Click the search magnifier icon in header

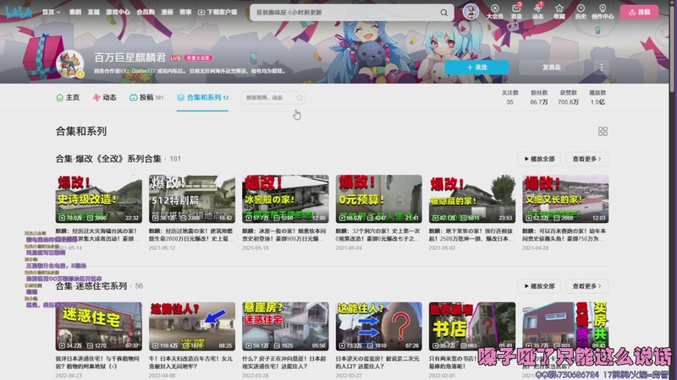coord(443,13)
